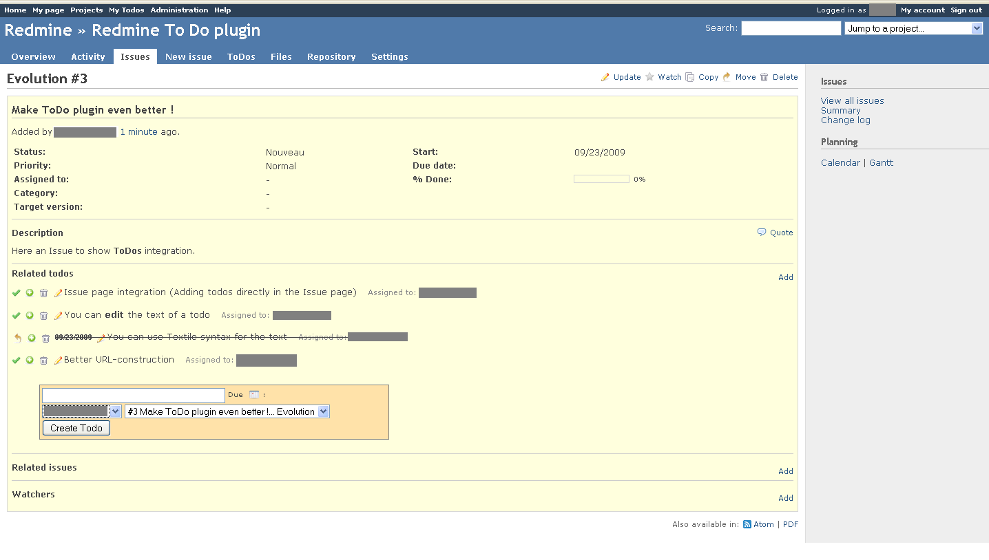Delete the crossed-out Textile syntax todo
The image size is (989, 560).
point(45,338)
